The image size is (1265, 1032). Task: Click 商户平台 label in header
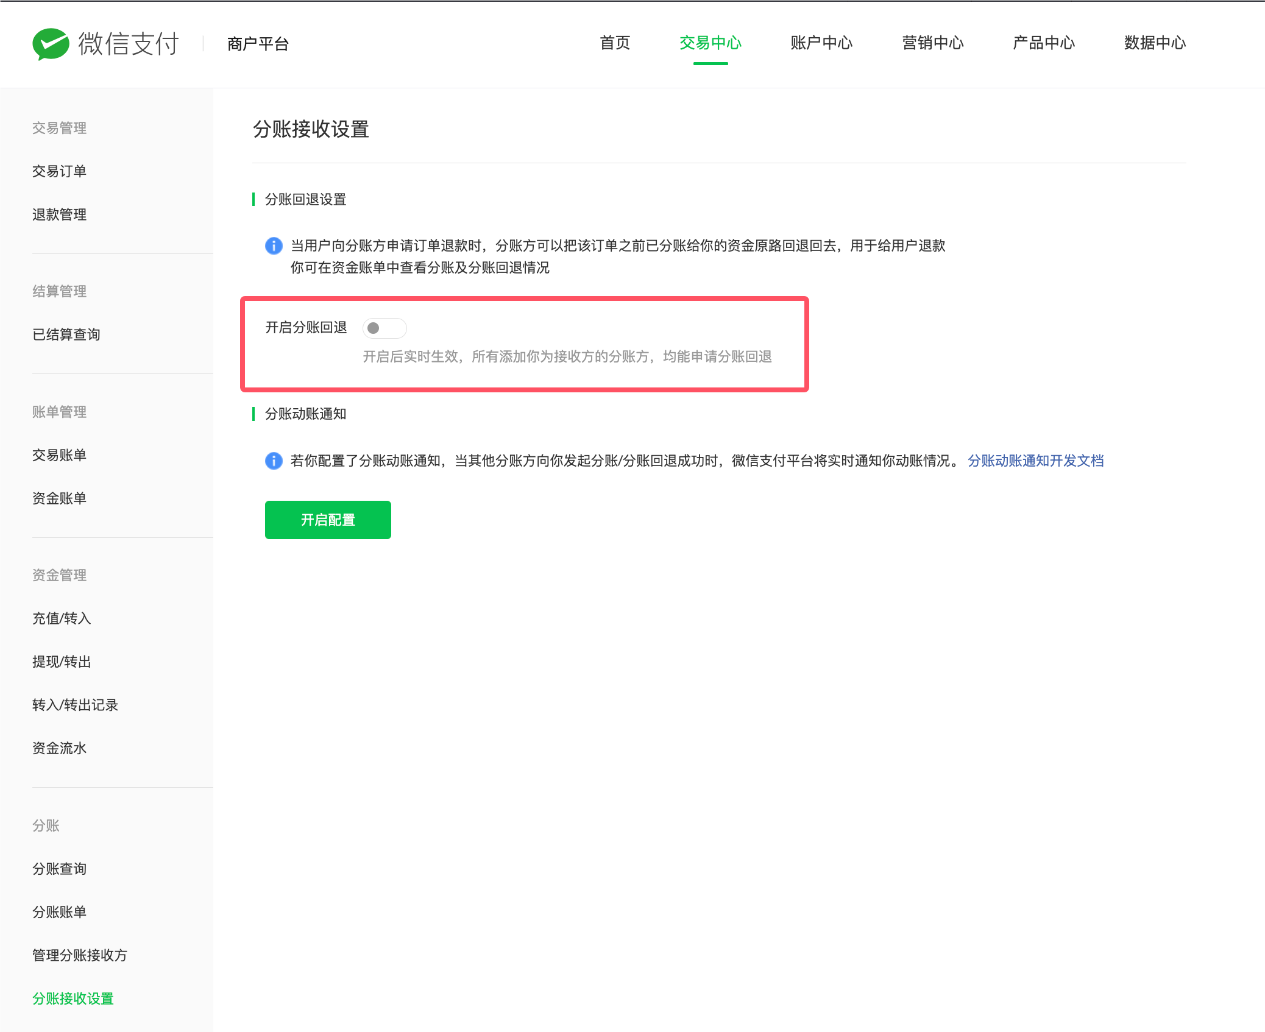coord(258,44)
